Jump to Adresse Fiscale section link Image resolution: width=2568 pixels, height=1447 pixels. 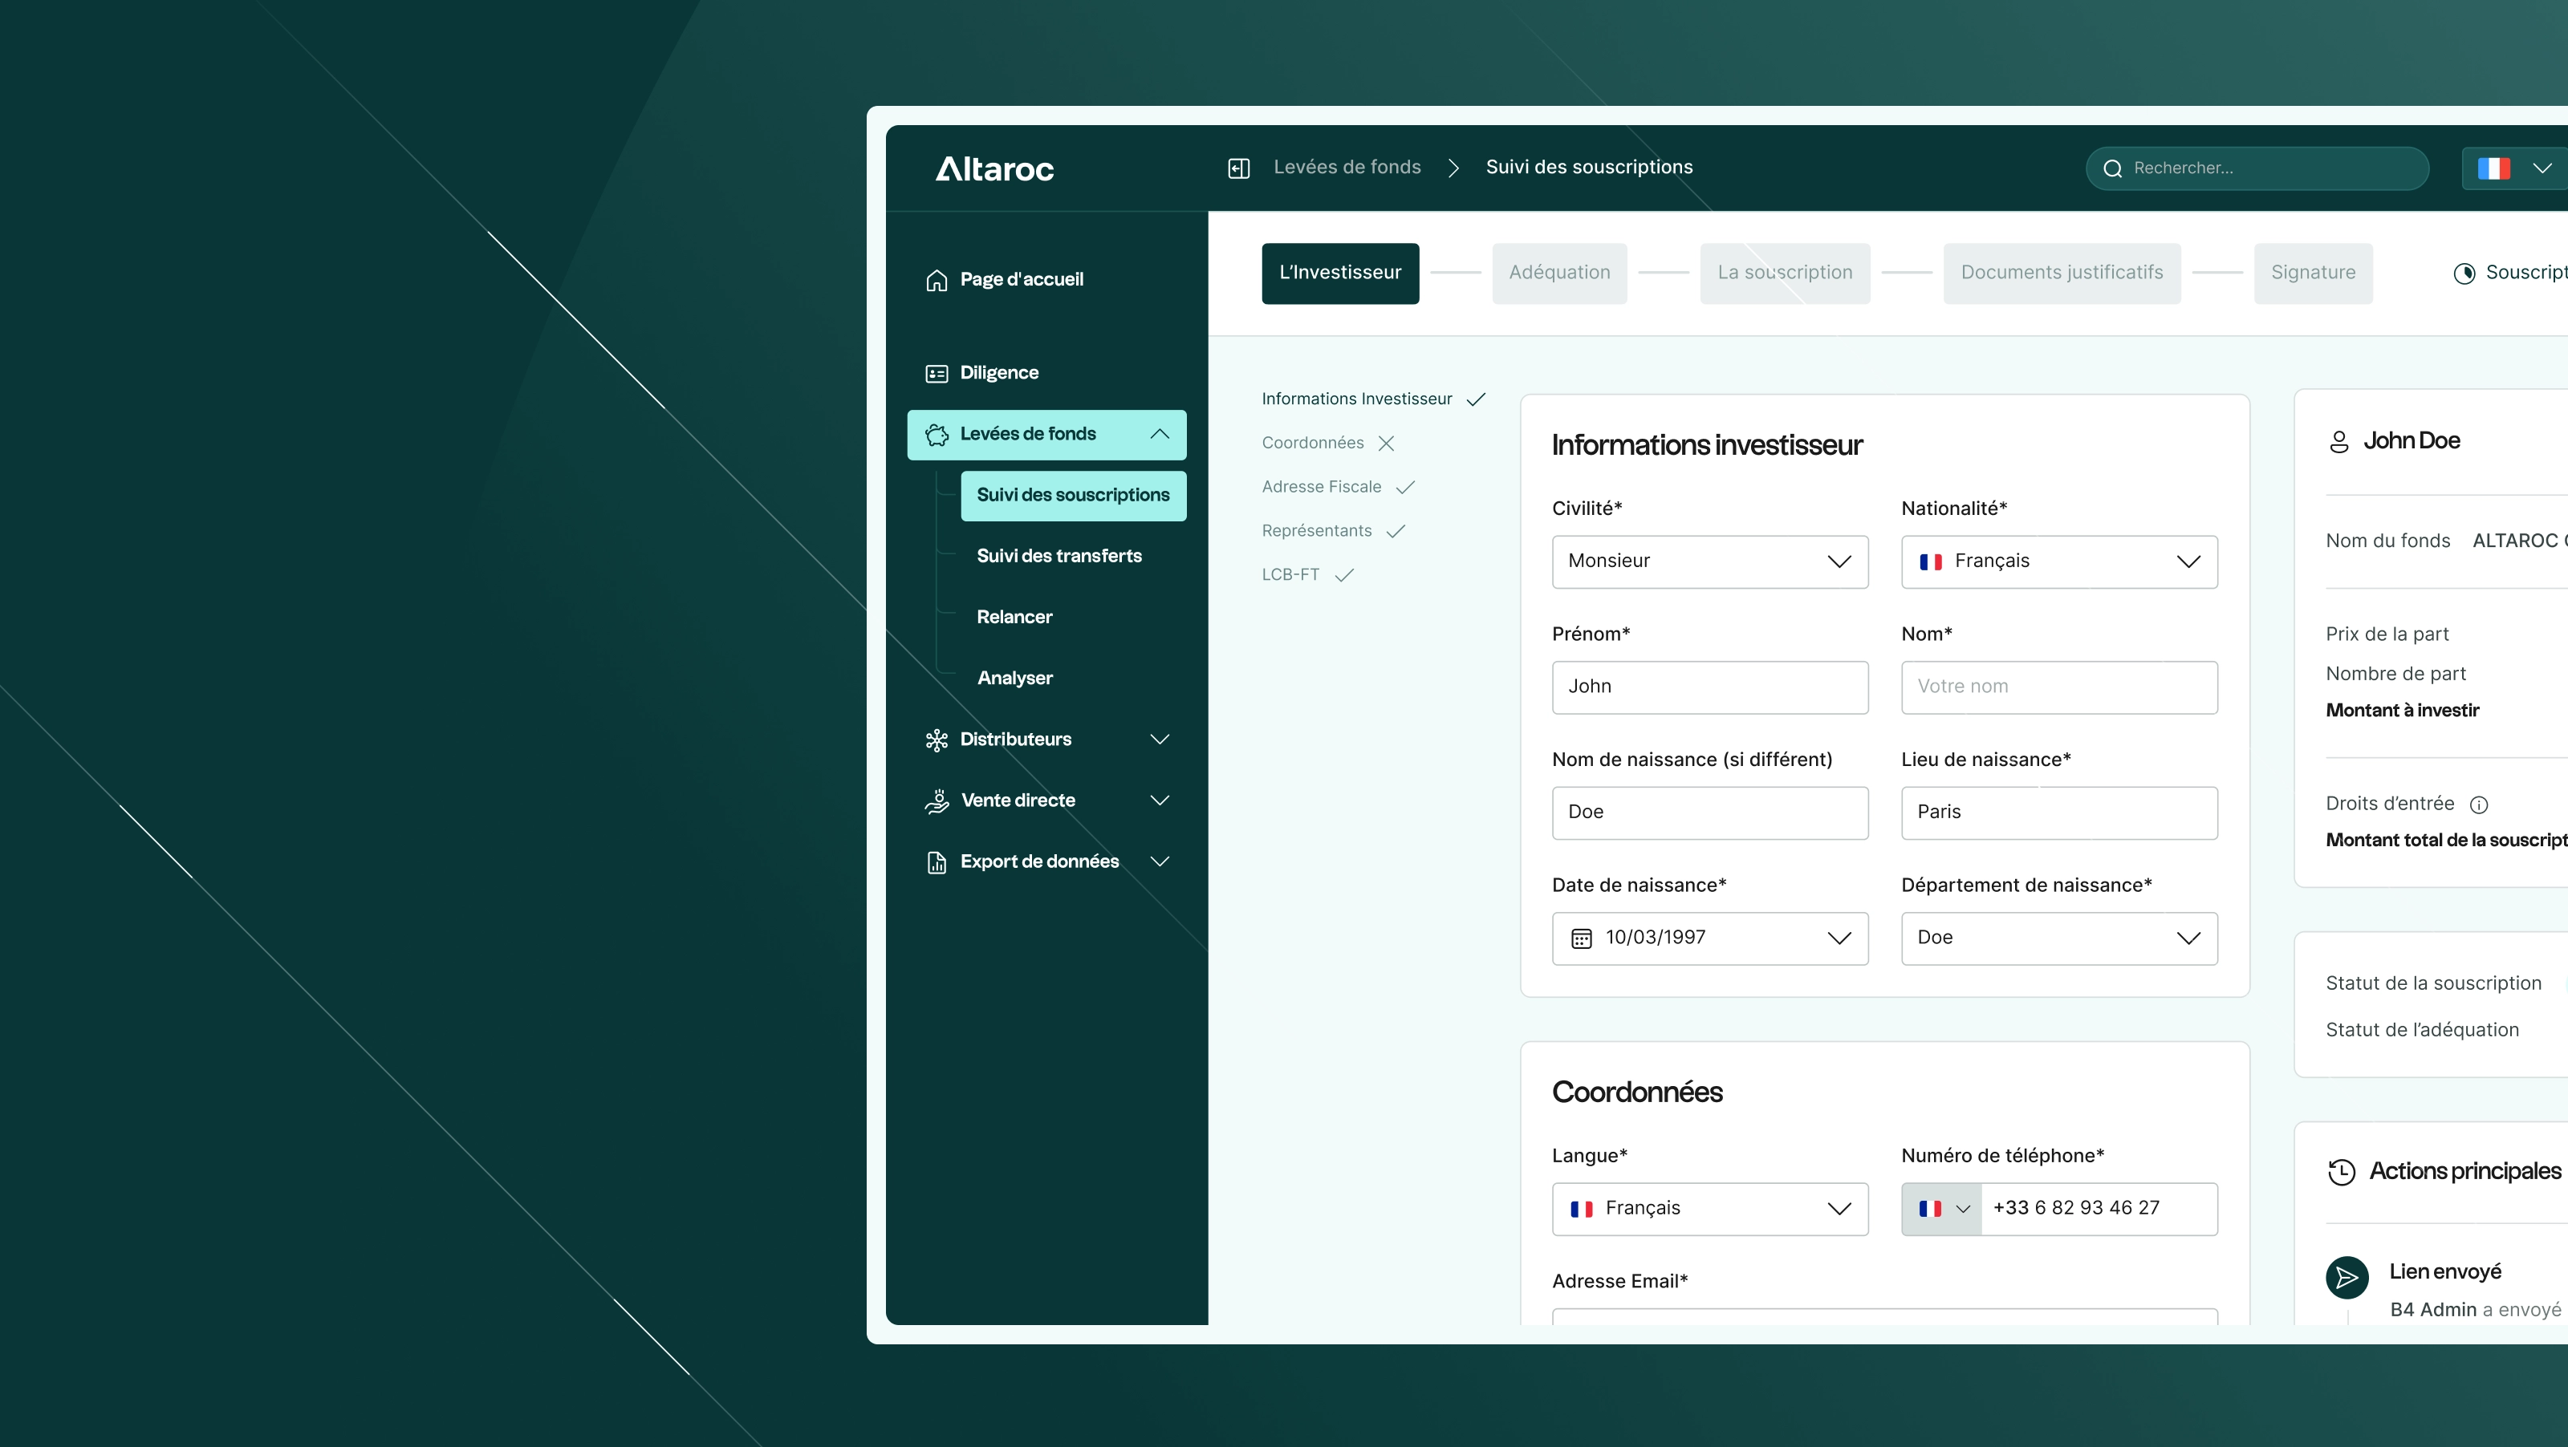click(1321, 488)
